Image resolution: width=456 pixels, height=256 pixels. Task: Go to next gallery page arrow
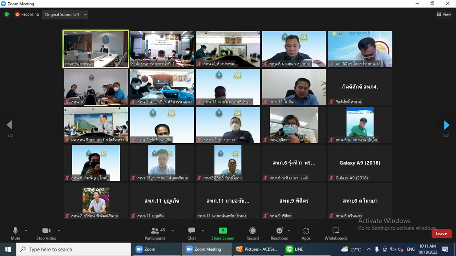(x=447, y=125)
